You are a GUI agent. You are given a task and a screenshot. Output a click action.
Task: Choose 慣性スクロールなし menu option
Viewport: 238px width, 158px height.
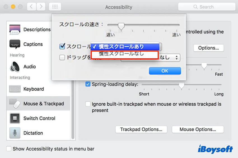point(125,55)
